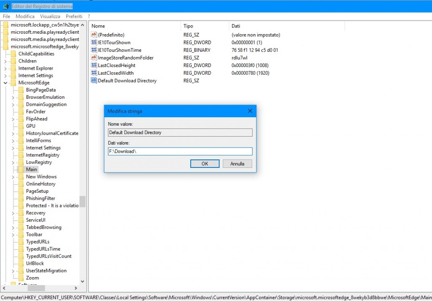
Task: Select the New Windows tree key
Action: pyautogui.click(x=41, y=177)
